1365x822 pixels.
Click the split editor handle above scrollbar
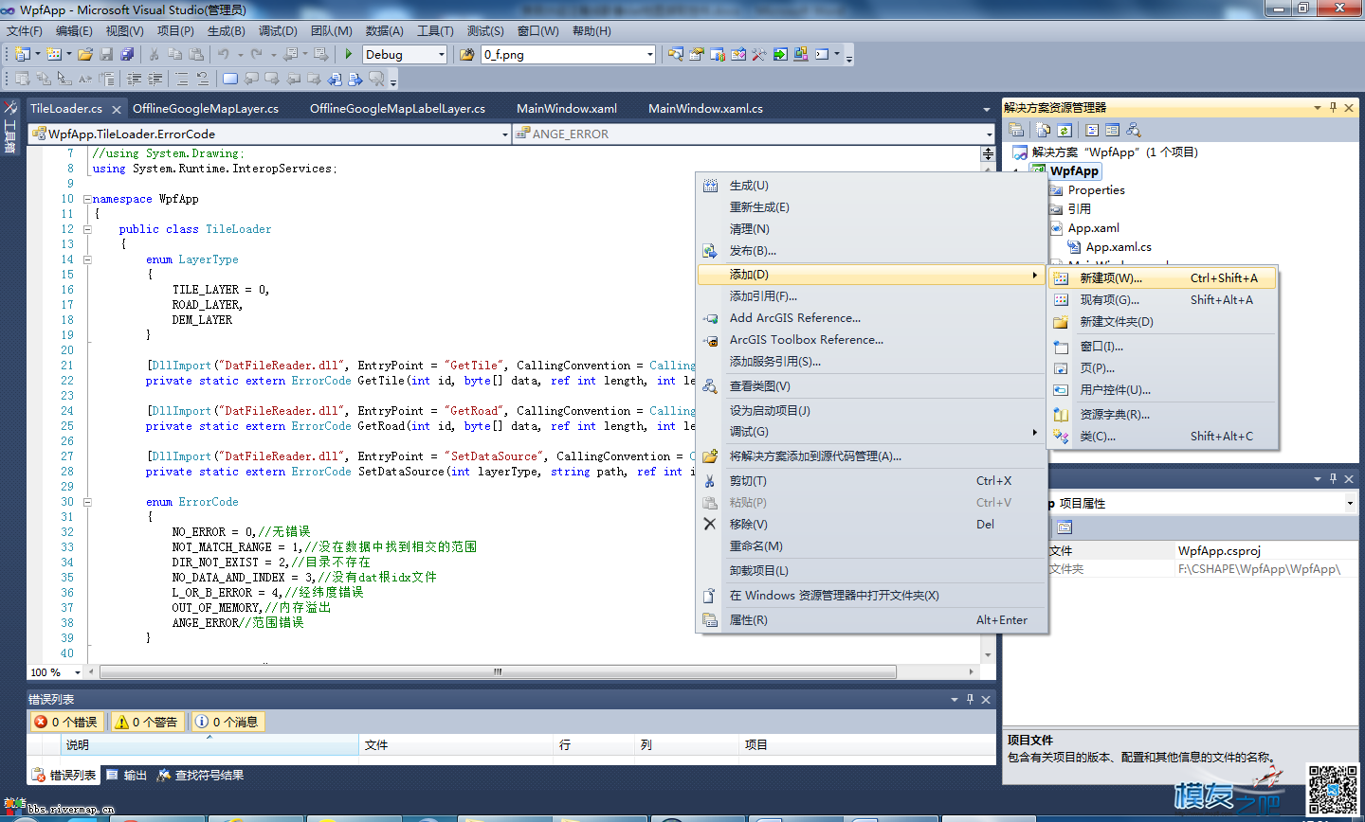[989, 153]
